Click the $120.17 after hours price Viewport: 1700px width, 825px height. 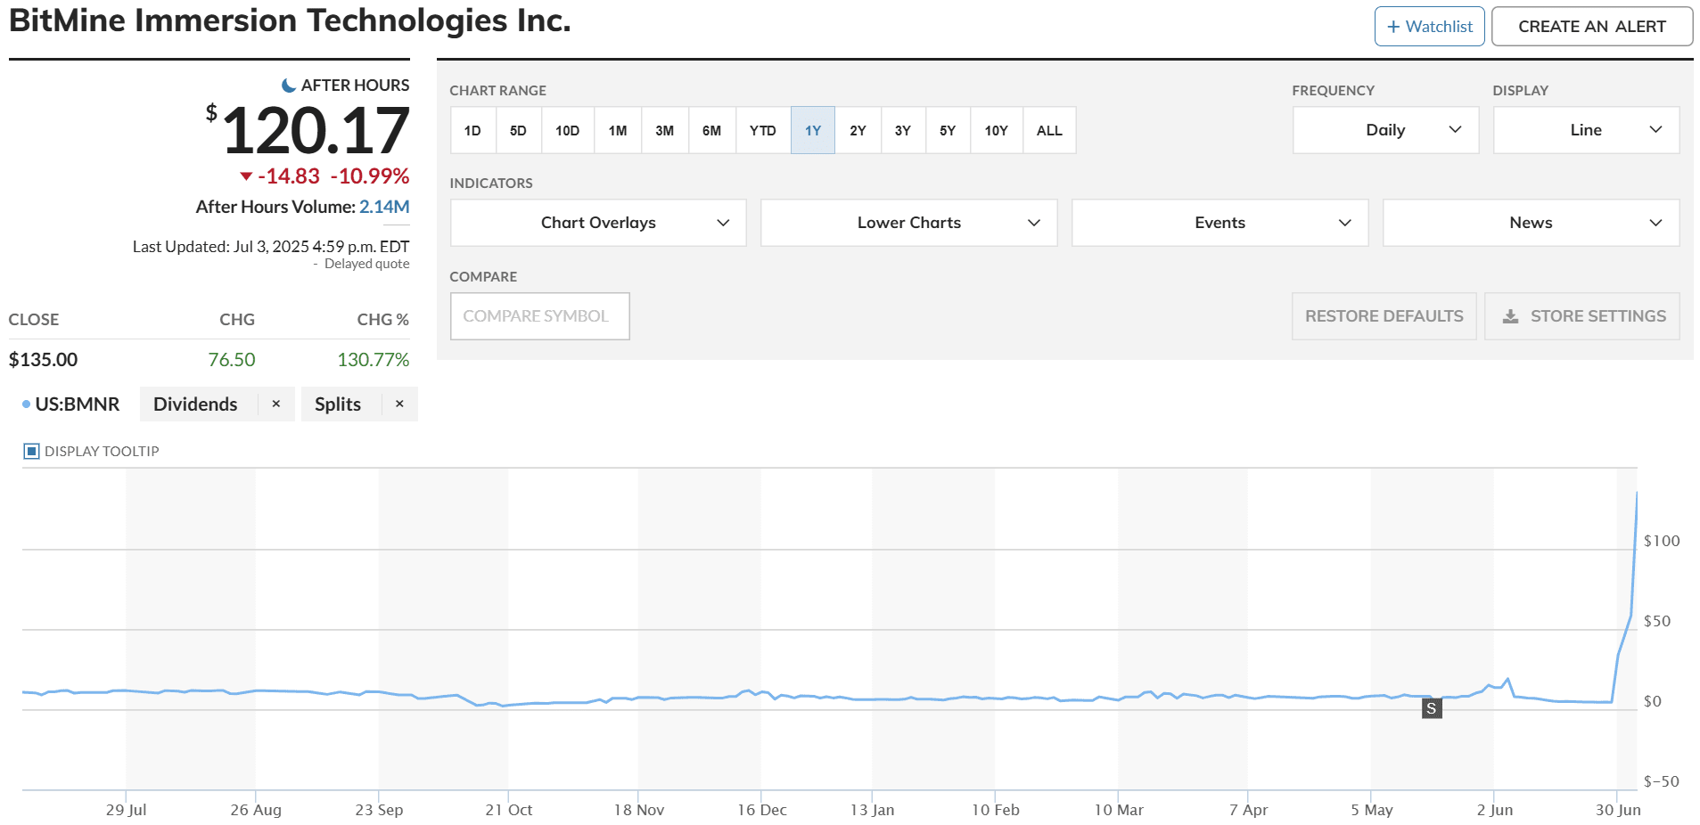pyautogui.click(x=308, y=131)
